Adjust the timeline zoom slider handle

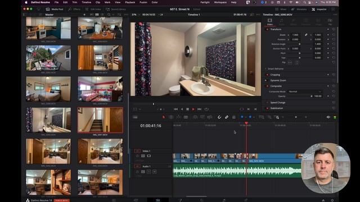[296, 117]
